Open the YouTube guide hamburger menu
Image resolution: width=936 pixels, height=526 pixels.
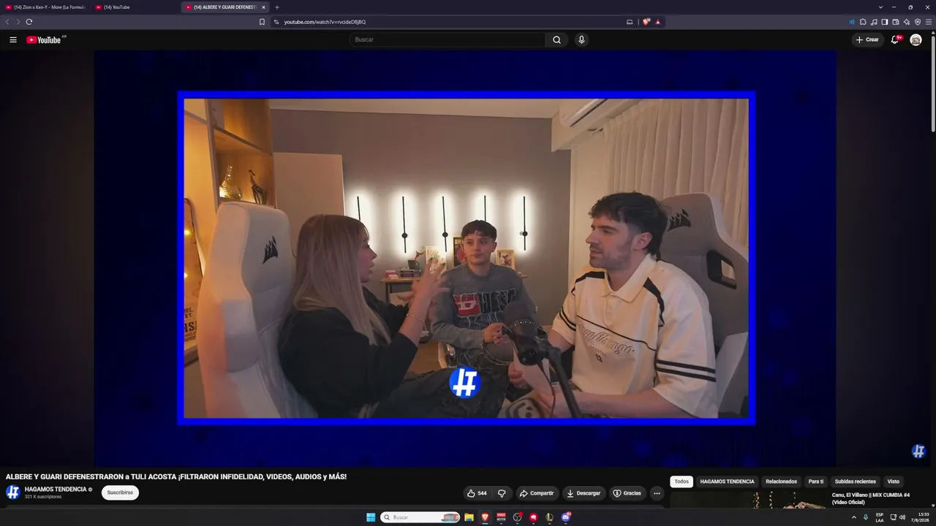coord(13,39)
